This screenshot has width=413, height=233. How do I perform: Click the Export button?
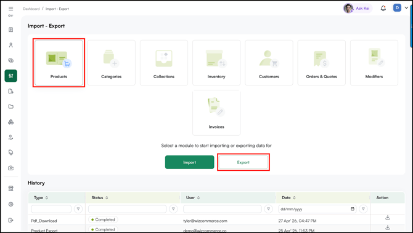tap(243, 162)
